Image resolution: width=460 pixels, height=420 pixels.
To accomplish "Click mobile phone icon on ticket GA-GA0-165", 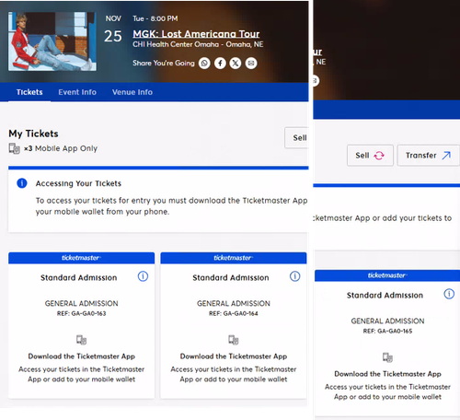I will pyautogui.click(x=387, y=357).
